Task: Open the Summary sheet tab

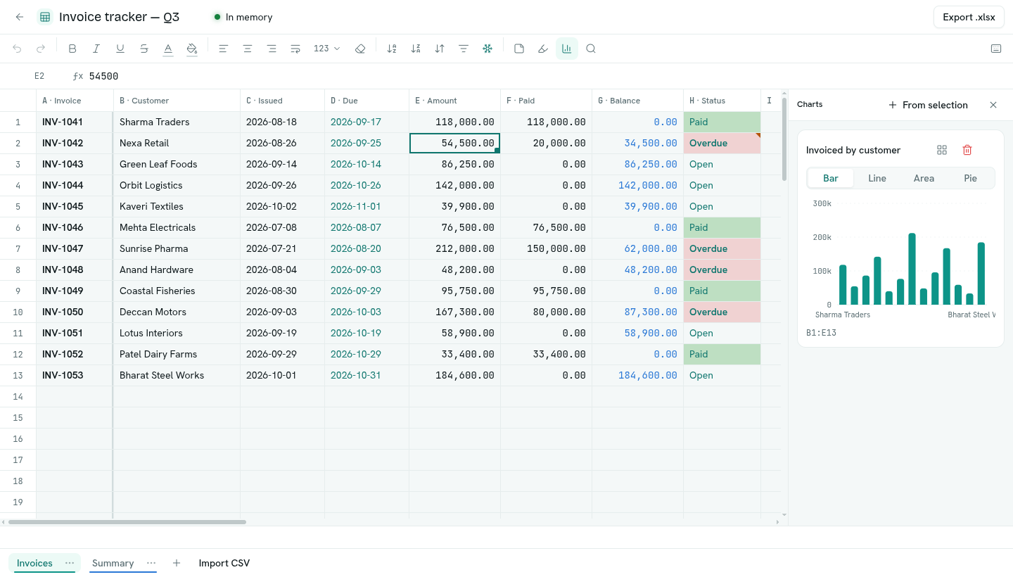Action: tap(113, 563)
